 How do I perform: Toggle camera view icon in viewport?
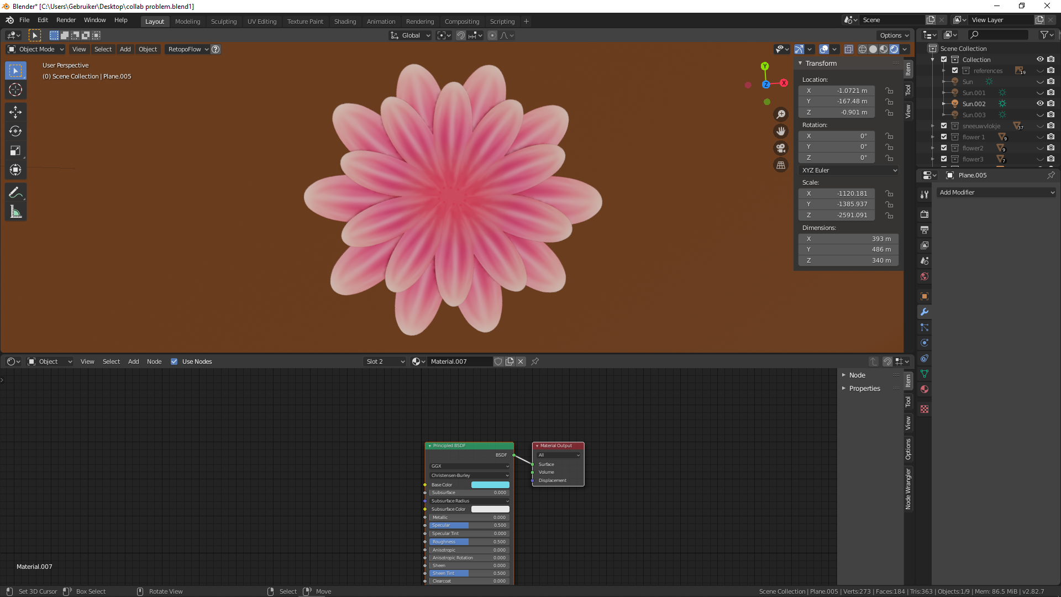pos(781,148)
